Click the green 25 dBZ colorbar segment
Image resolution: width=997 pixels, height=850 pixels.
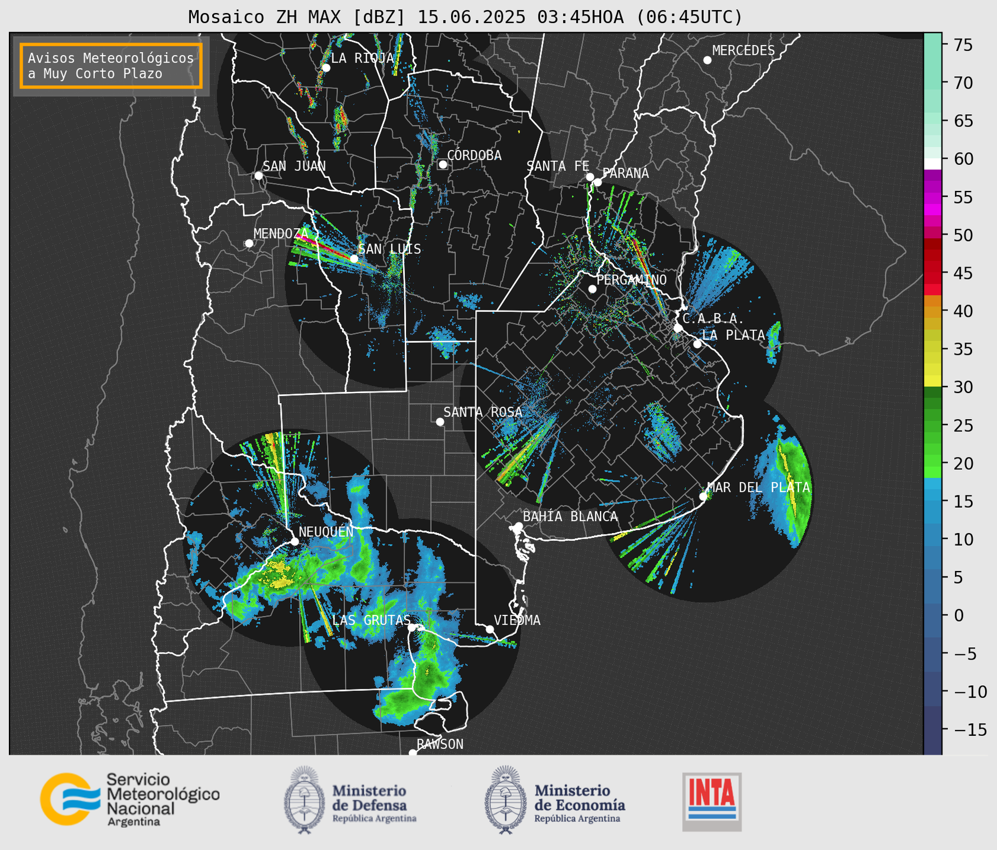tap(933, 426)
